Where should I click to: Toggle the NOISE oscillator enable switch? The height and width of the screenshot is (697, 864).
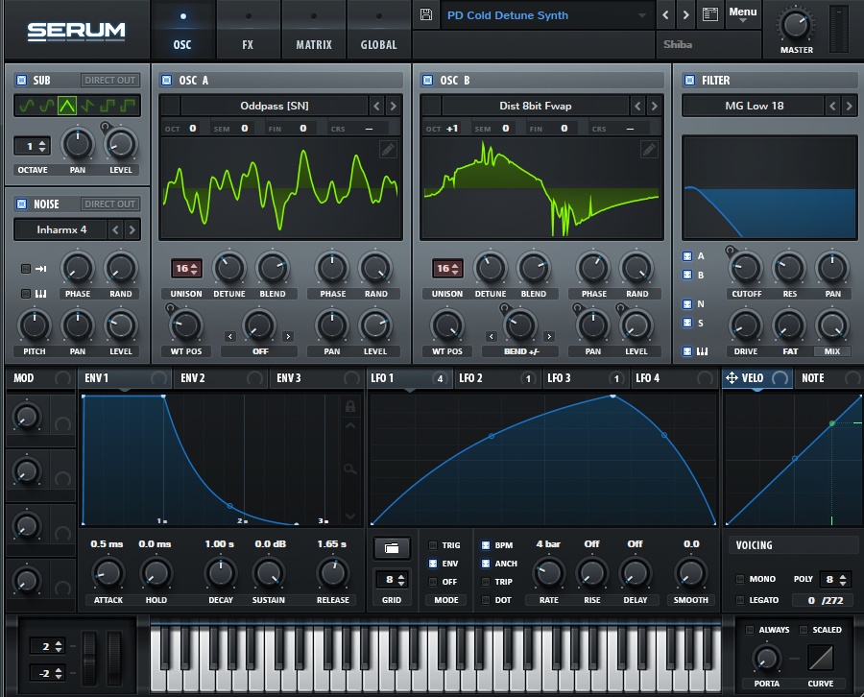(x=21, y=204)
